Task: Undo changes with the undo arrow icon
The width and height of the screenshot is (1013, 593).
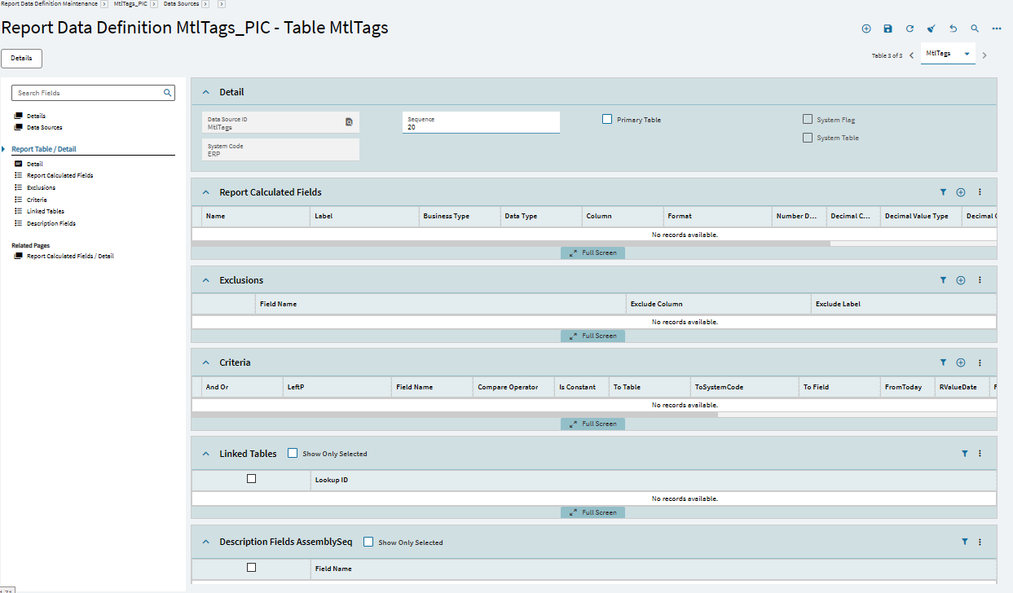Action: coord(953,29)
